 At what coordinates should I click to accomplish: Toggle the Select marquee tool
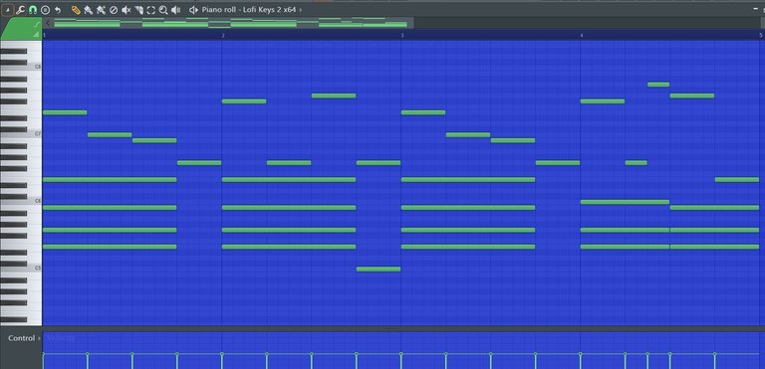[151, 10]
